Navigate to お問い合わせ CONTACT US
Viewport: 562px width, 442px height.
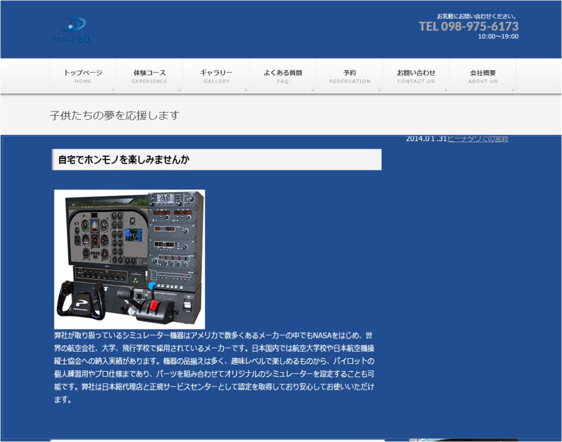pyautogui.click(x=416, y=76)
